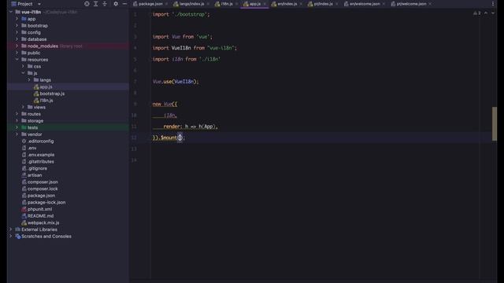
Task: Go to previous highlighted error arrow
Action: pos(486,13)
